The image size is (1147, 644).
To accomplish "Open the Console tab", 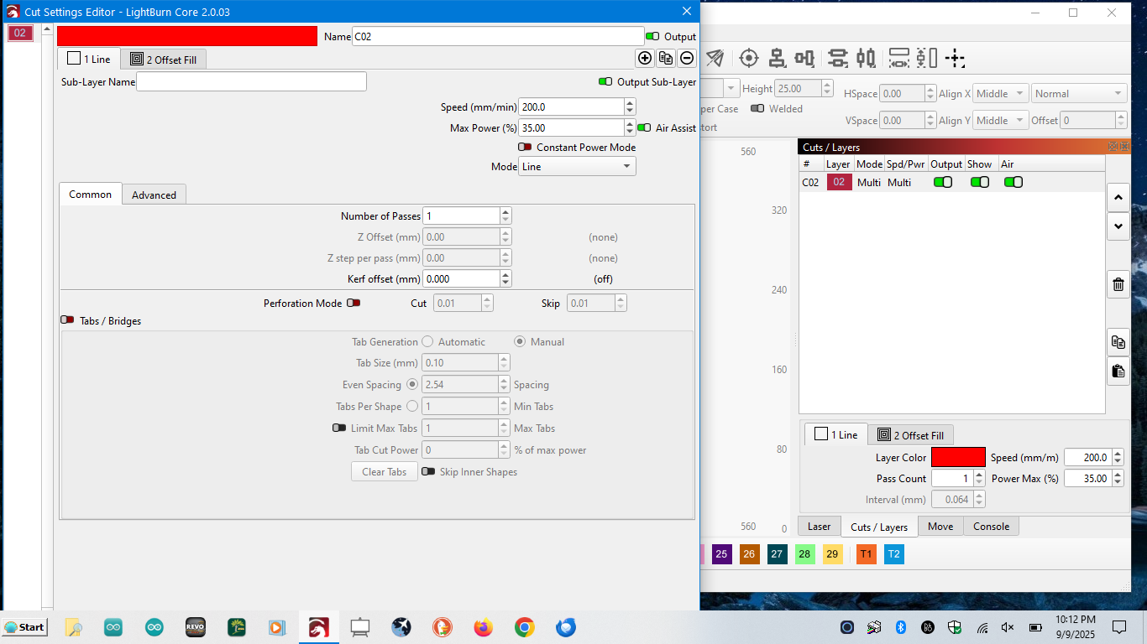I will pyautogui.click(x=991, y=527).
